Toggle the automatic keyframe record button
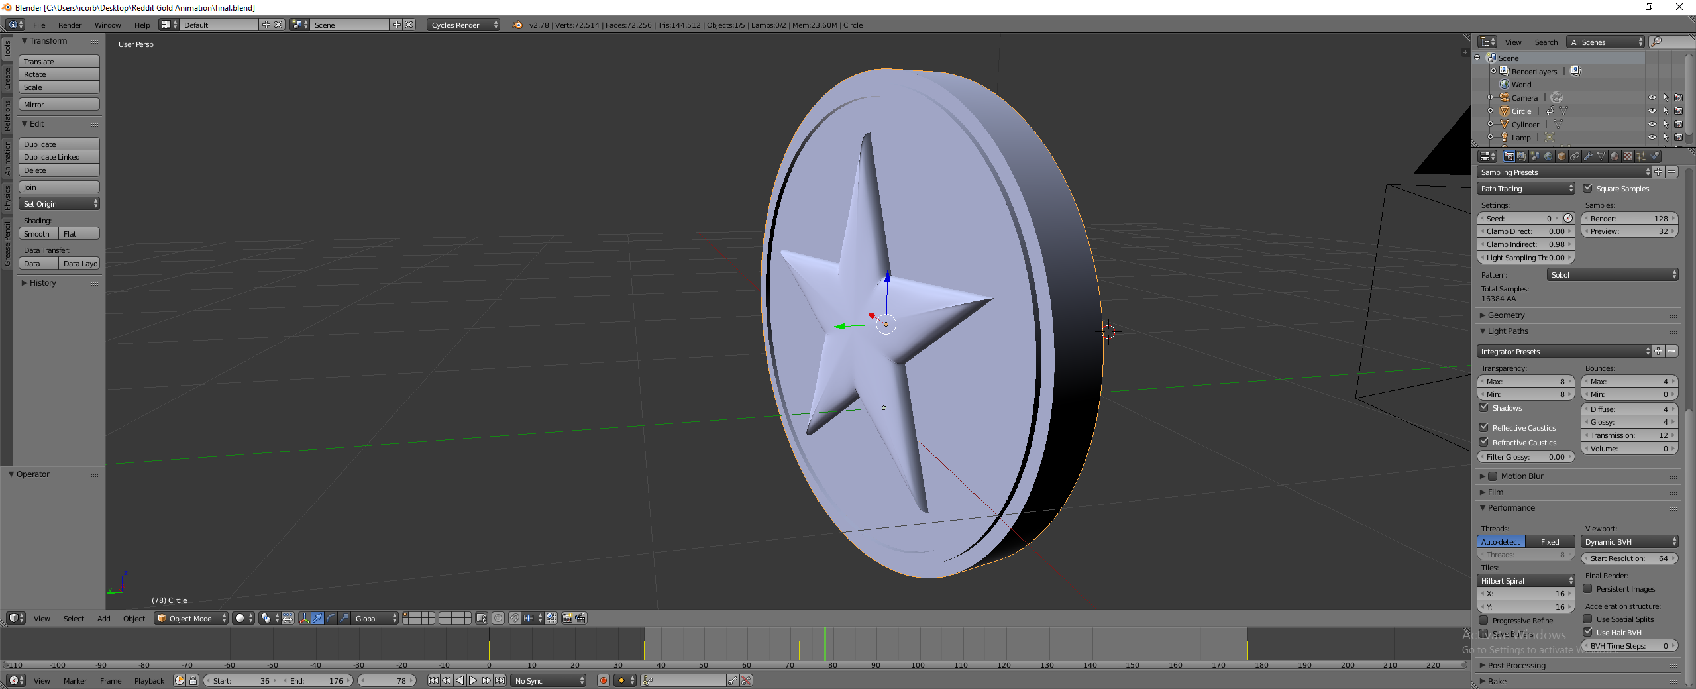The width and height of the screenshot is (1696, 689). 603,680
